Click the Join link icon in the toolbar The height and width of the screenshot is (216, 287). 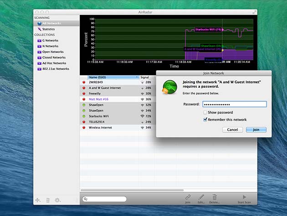coord(188,197)
